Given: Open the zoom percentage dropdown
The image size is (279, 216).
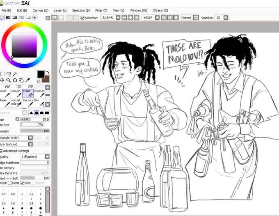Looking at the screenshot, I should pyautogui.click(x=118, y=18).
